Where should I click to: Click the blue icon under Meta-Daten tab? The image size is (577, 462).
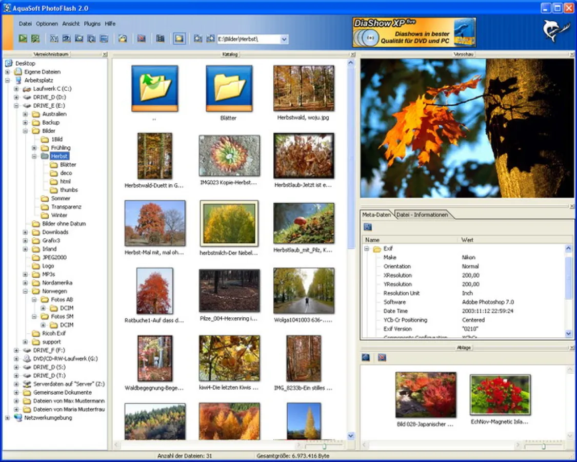tap(367, 227)
